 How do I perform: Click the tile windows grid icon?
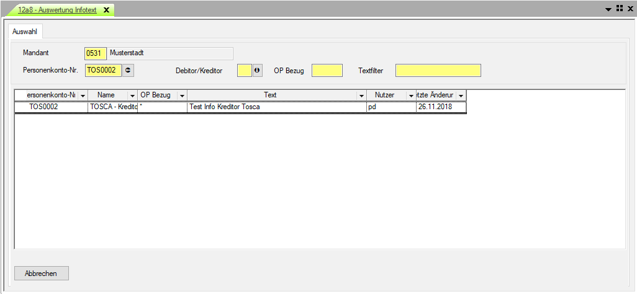619,9
